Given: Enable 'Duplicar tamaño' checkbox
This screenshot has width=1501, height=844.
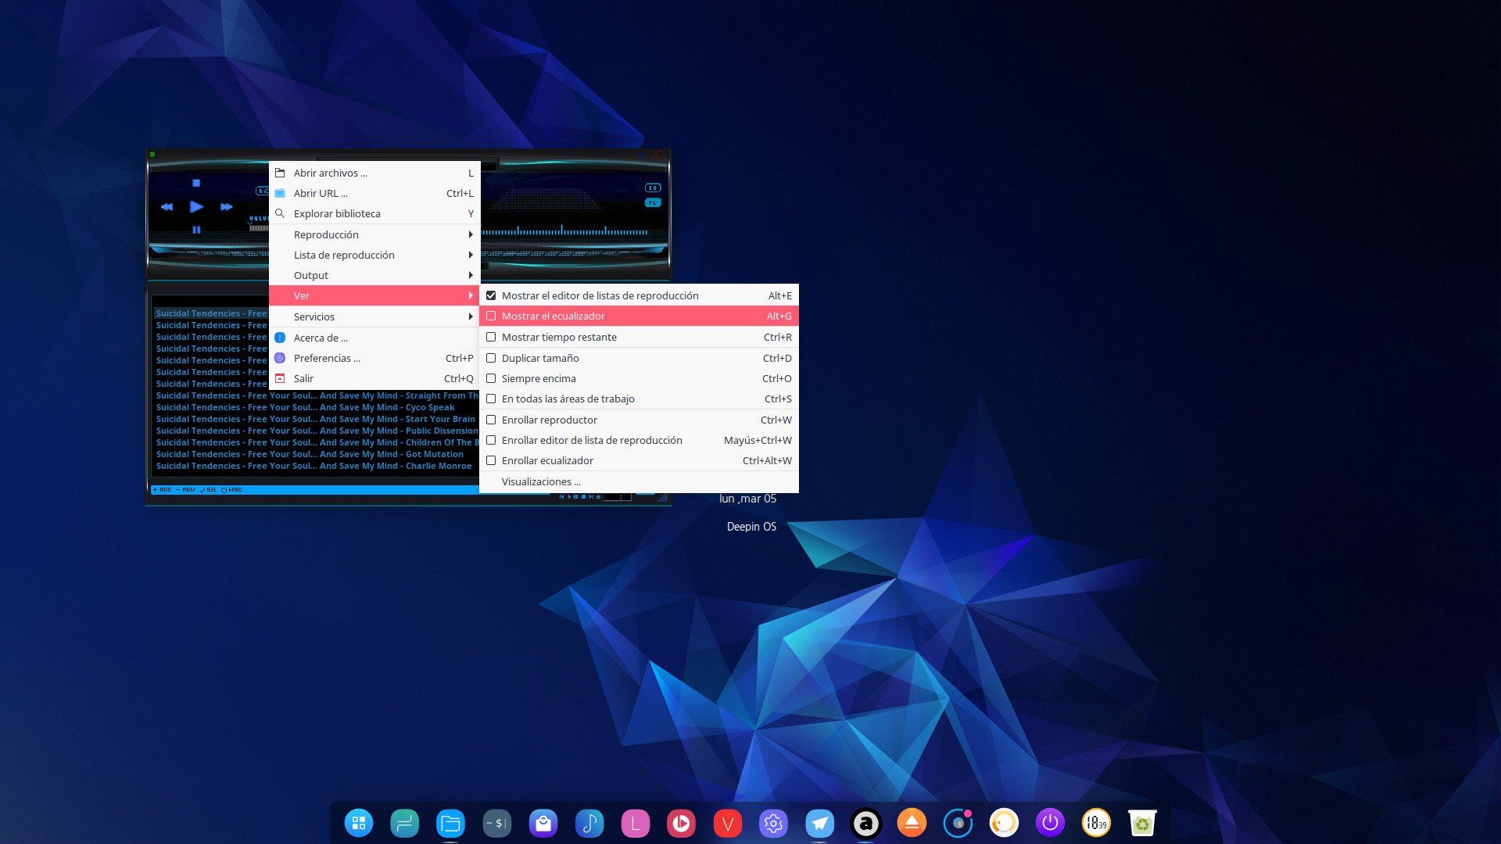Looking at the screenshot, I should 639,358.
